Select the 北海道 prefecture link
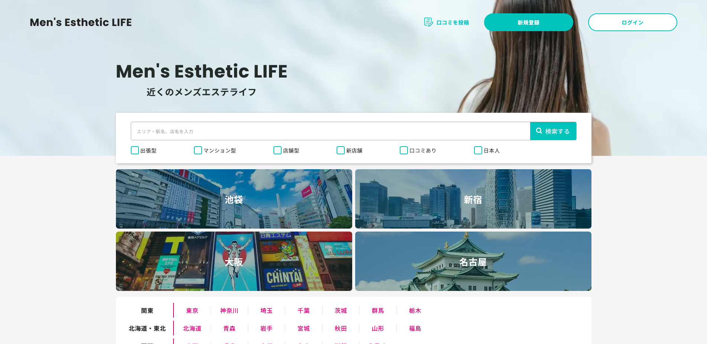Viewport: 707px width, 344px height. [192, 328]
